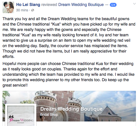Image resolution: width=139 pixels, height=126 pixels.
Task: Click the first review paragraph text
Action: (x=69, y=38)
